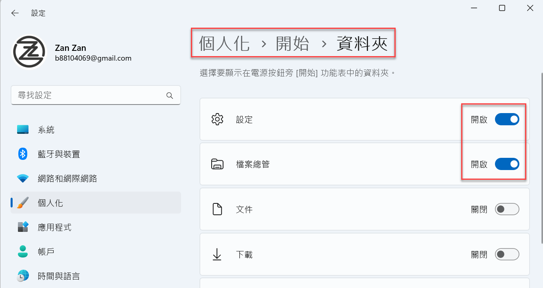Select 個人化 in the sidebar
543x288 pixels.
96,203
